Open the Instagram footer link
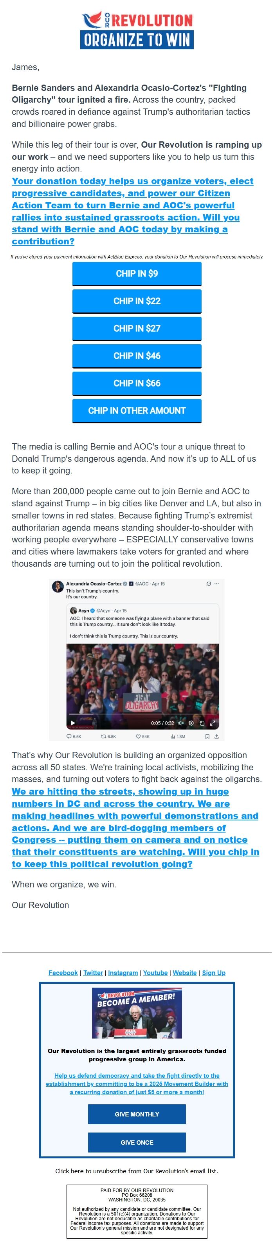Viewport: 274px width, 1241px height. (123, 972)
